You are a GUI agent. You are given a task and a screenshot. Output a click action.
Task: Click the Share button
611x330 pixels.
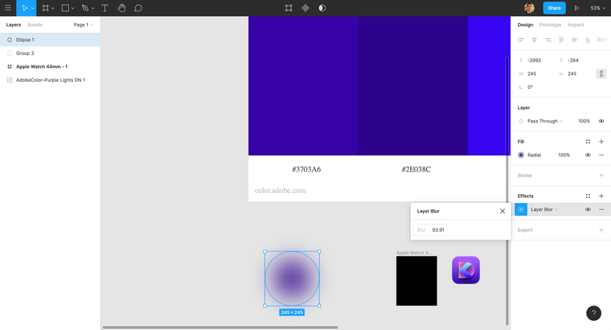[554, 8]
